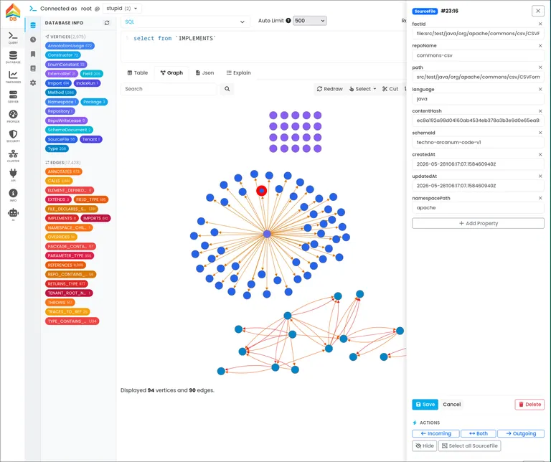Click the Tenant vertex type badge
The width and height of the screenshot is (551, 462).
pyautogui.click(x=91, y=139)
